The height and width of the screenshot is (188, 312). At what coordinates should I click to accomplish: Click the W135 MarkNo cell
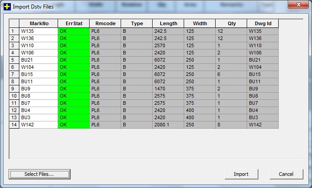click(x=38, y=31)
